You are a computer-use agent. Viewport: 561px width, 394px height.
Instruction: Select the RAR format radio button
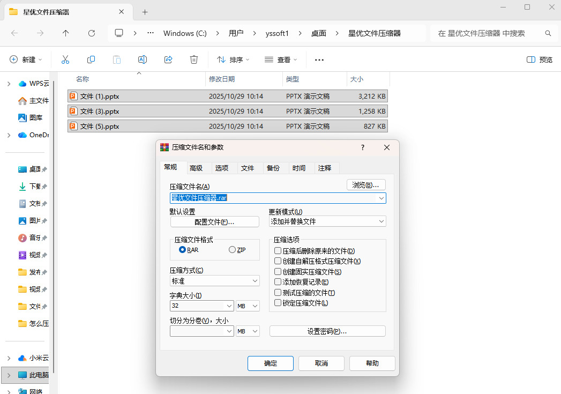(182, 249)
